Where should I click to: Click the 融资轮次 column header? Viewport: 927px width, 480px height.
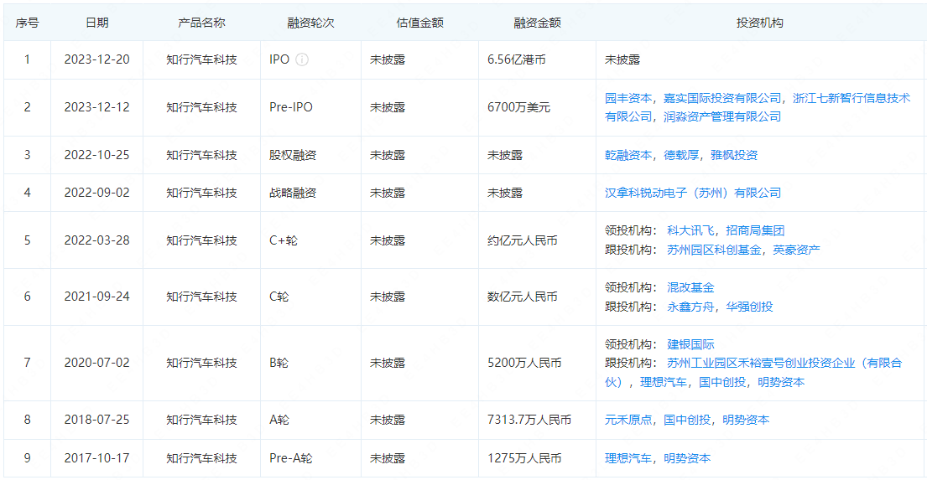[311, 23]
